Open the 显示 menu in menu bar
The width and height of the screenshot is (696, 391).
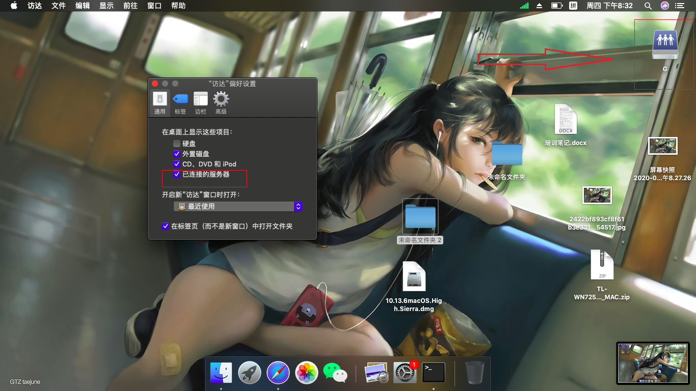point(106,6)
